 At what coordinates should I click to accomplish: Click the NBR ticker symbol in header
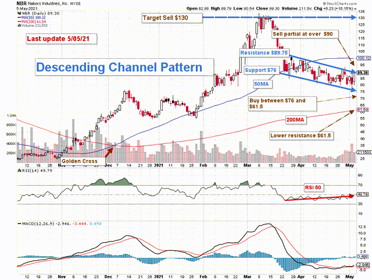22,3
